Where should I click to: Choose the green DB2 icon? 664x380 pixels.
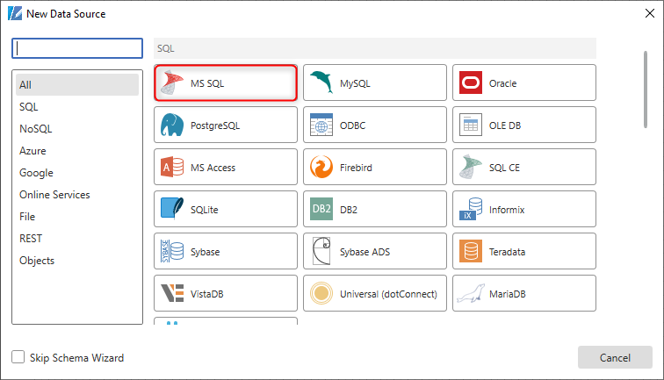click(x=321, y=209)
